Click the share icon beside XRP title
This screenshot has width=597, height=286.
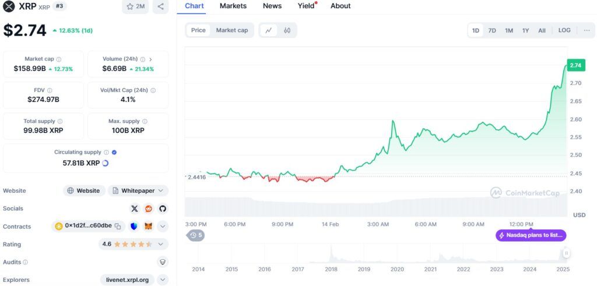(x=160, y=6)
